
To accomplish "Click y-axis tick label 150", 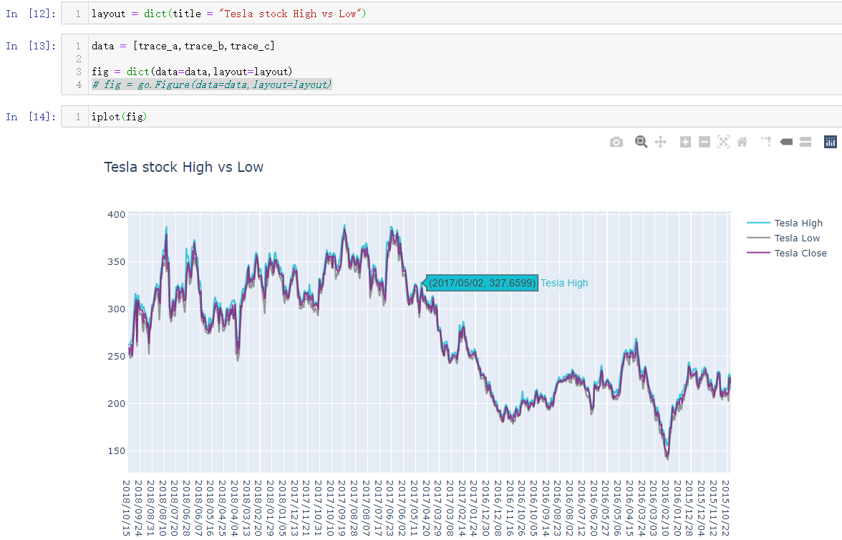I will click(x=117, y=450).
